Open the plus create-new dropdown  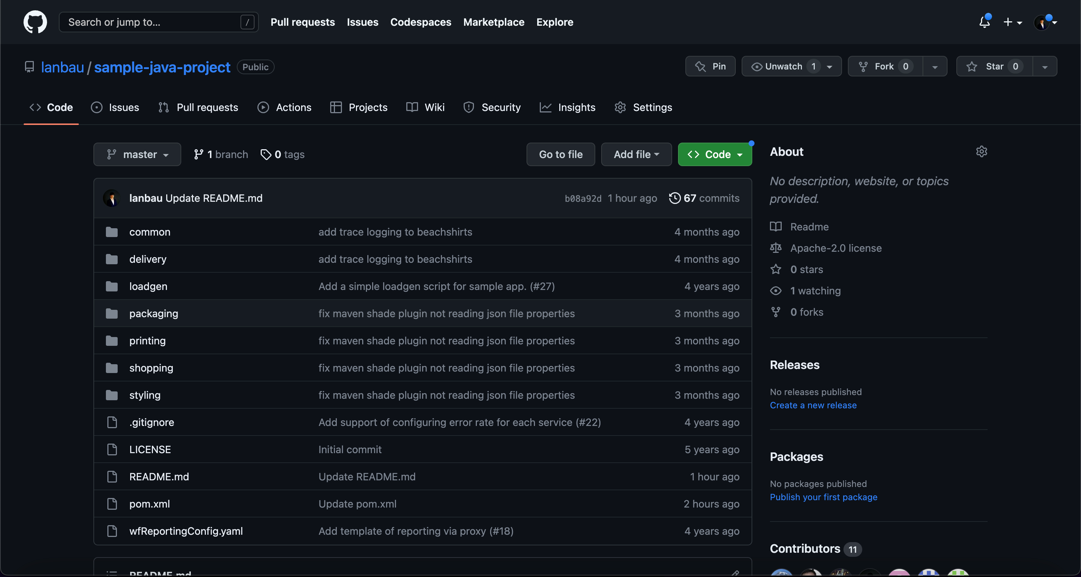(1012, 22)
